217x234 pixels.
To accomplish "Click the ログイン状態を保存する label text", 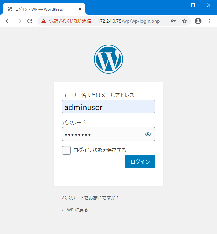I will coord(100,150).
